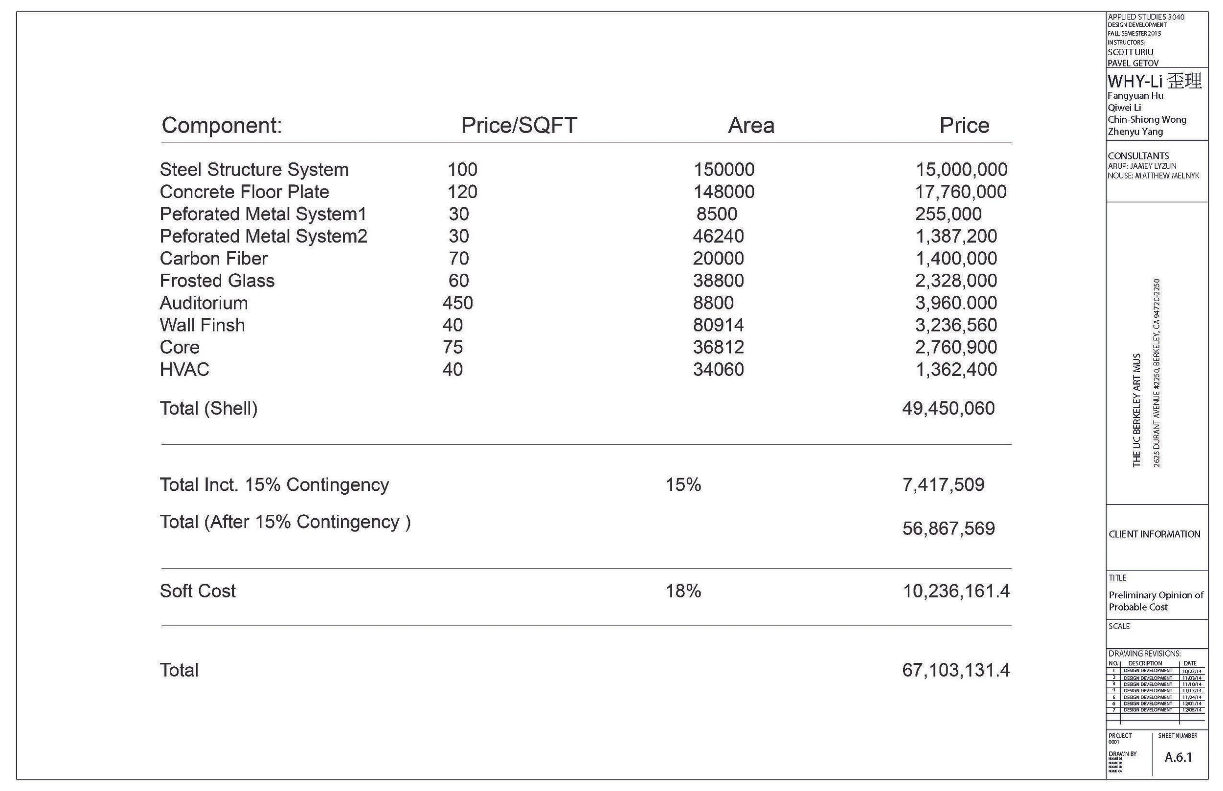1223x791 pixels.
Task: Click the Area column heading
Action: coord(751,125)
